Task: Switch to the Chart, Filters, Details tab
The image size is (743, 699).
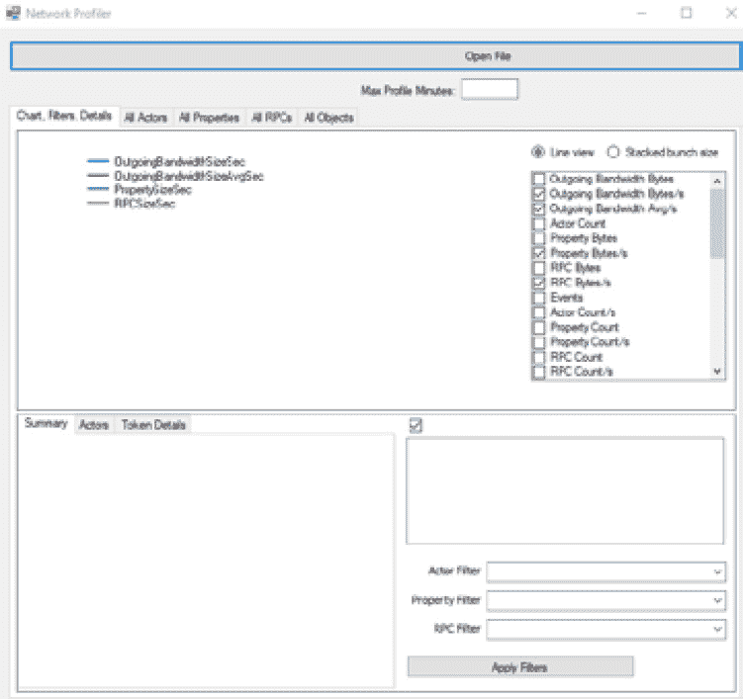Action: [x=64, y=116]
